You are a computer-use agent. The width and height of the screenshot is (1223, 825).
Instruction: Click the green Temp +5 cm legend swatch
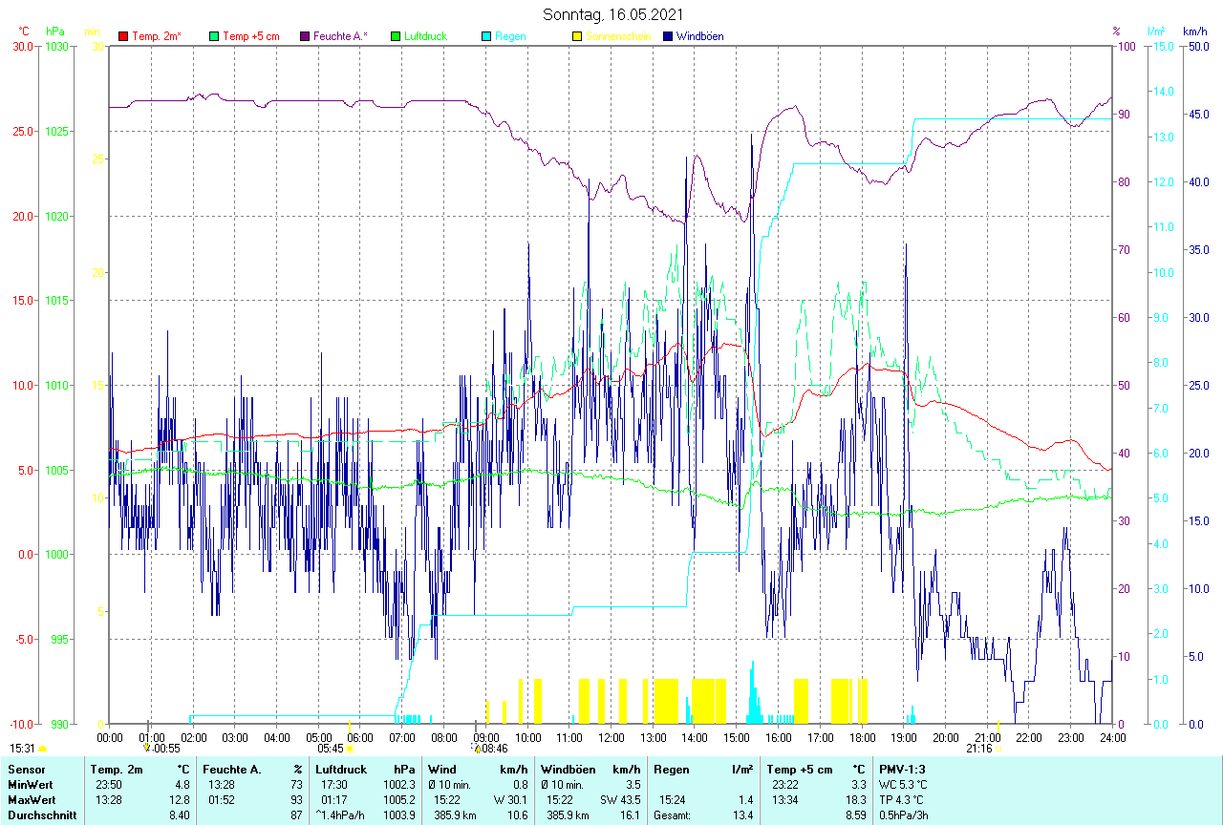click(x=214, y=36)
